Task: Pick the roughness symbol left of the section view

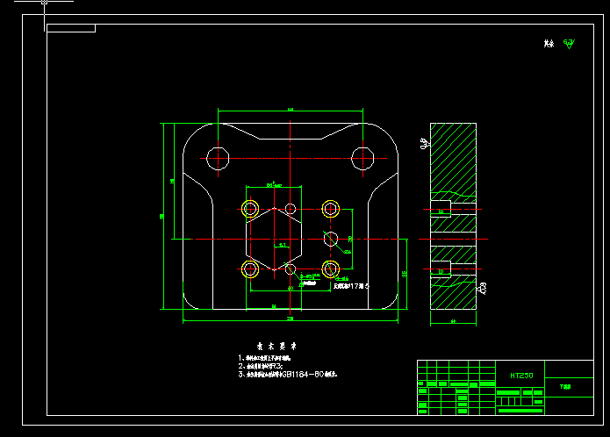Action: [x=425, y=143]
